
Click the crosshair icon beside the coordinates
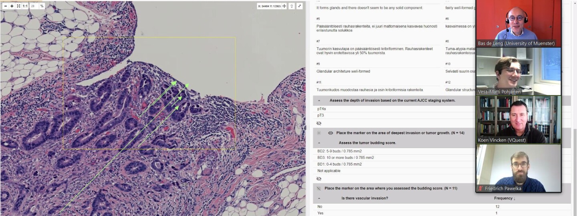tap(284, 6)
